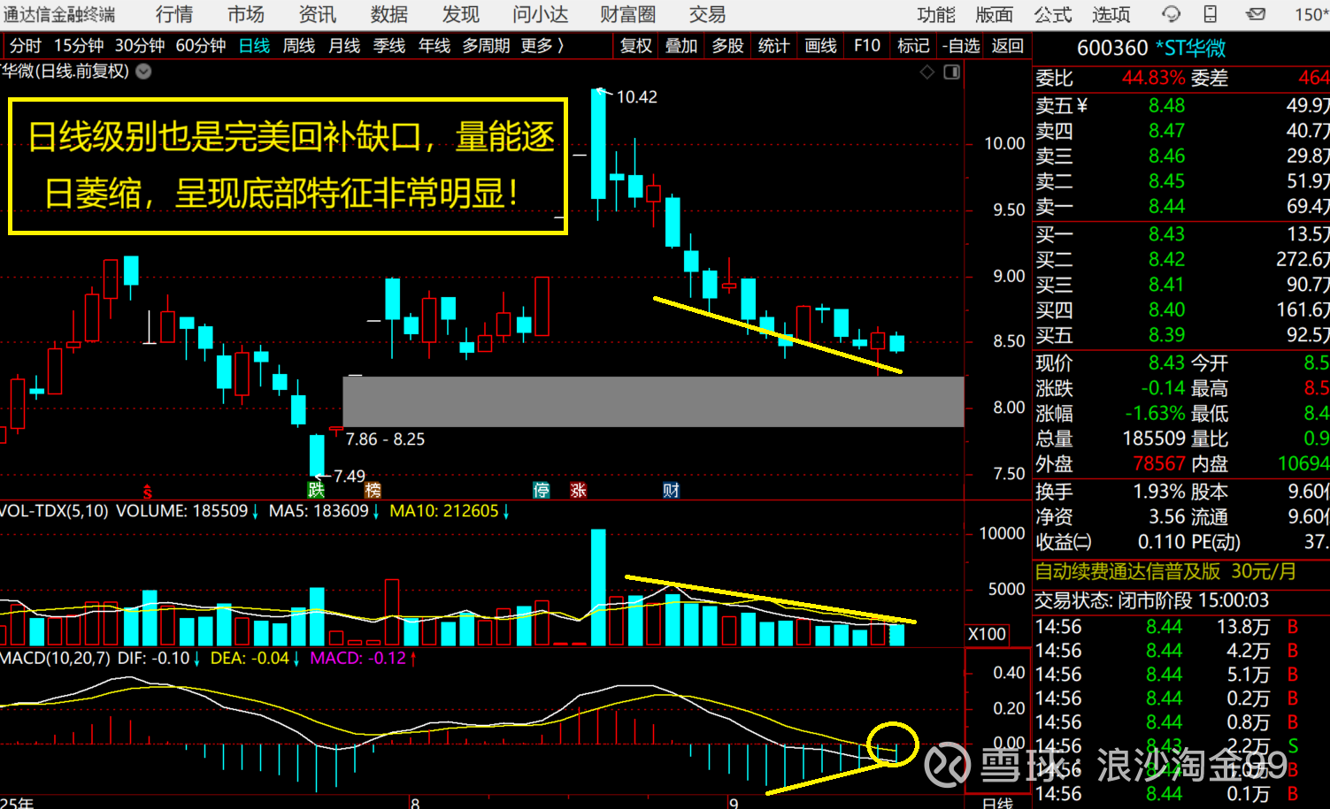The width and height of the screenshot is (1330, 809).
Task: Open the 财富圈 menu
Action: pos(628,14)
